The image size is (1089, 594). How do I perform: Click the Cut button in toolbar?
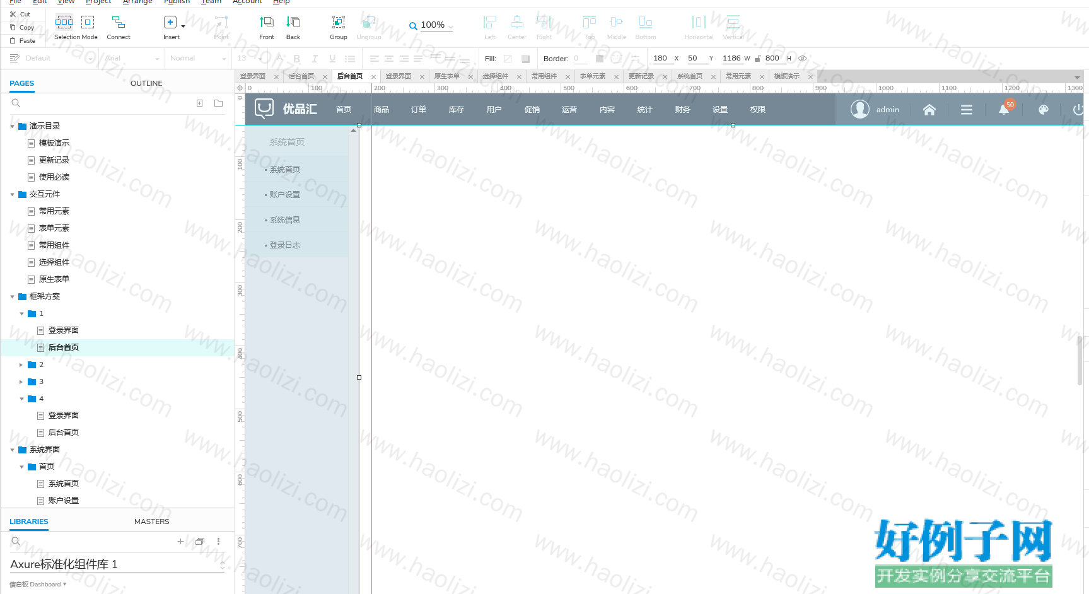(20, 14)
